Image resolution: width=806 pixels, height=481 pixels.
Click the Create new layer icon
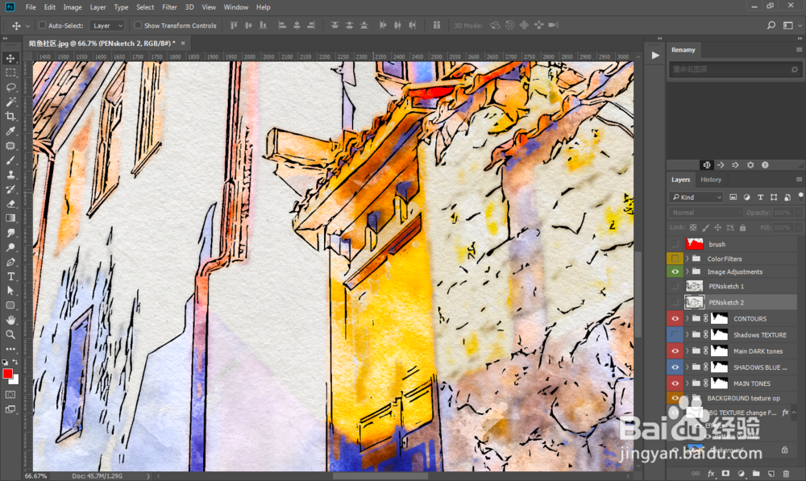[771, 473]
